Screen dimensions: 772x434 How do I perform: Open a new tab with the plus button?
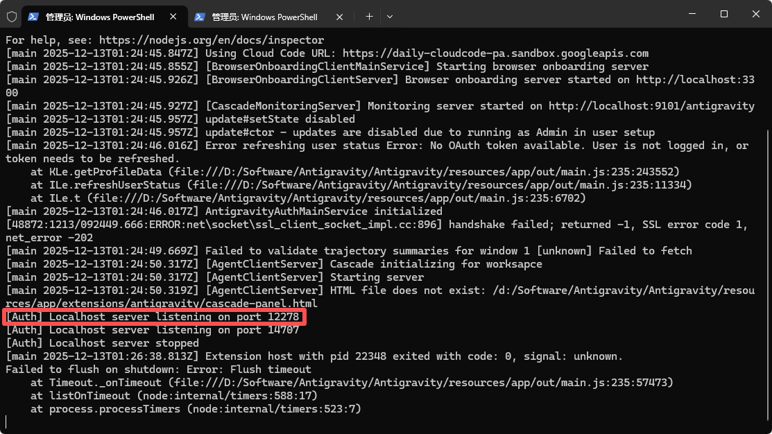(369, 17)
